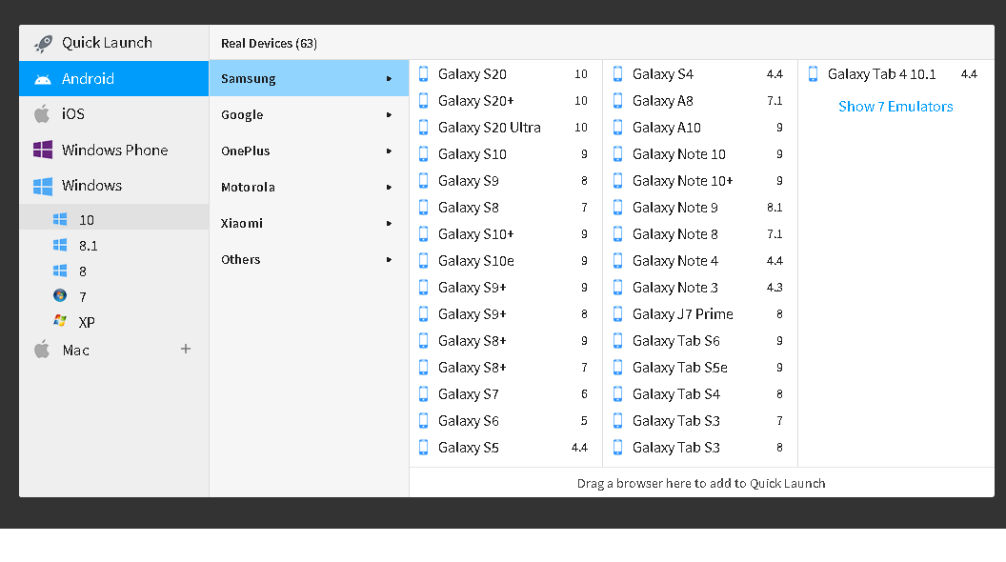Image resolution: width=1006 pixels, height=562 pixels.
Task: Expand Google device list arrow
Action: [x=389, y=115]
